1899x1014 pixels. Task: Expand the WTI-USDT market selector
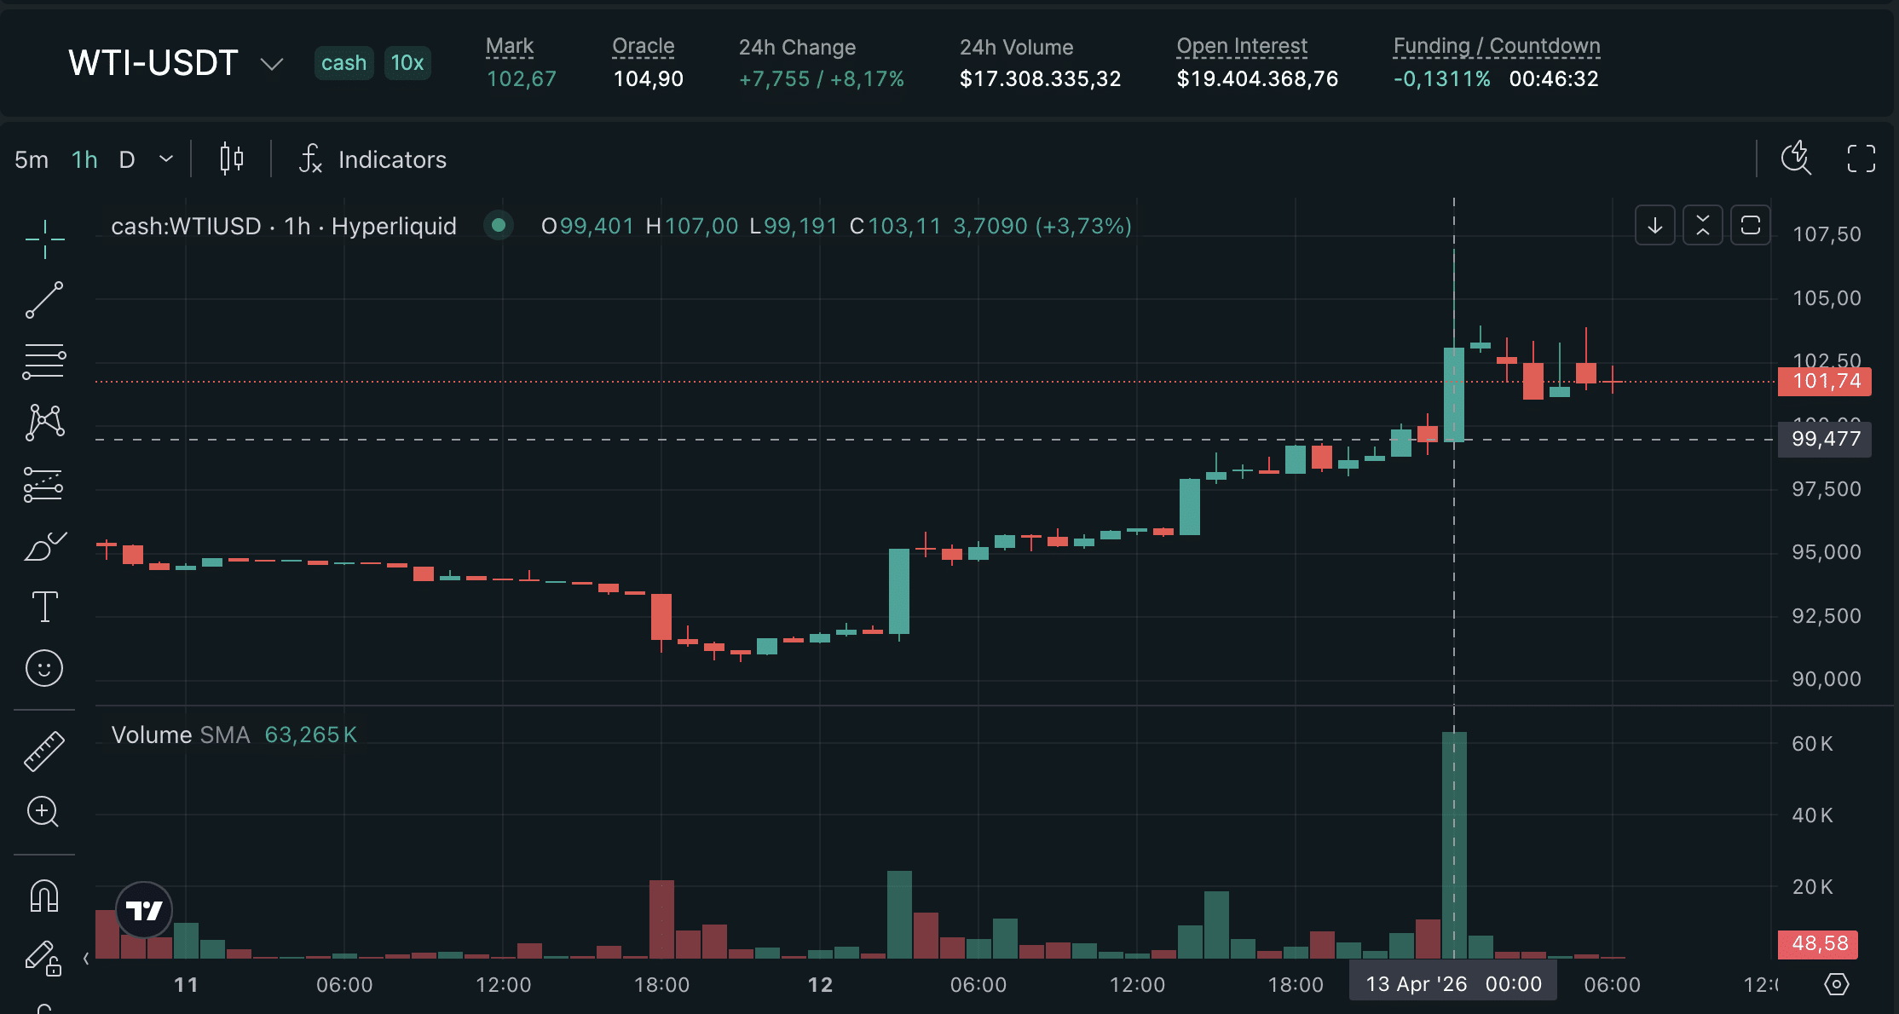(271, 64)
